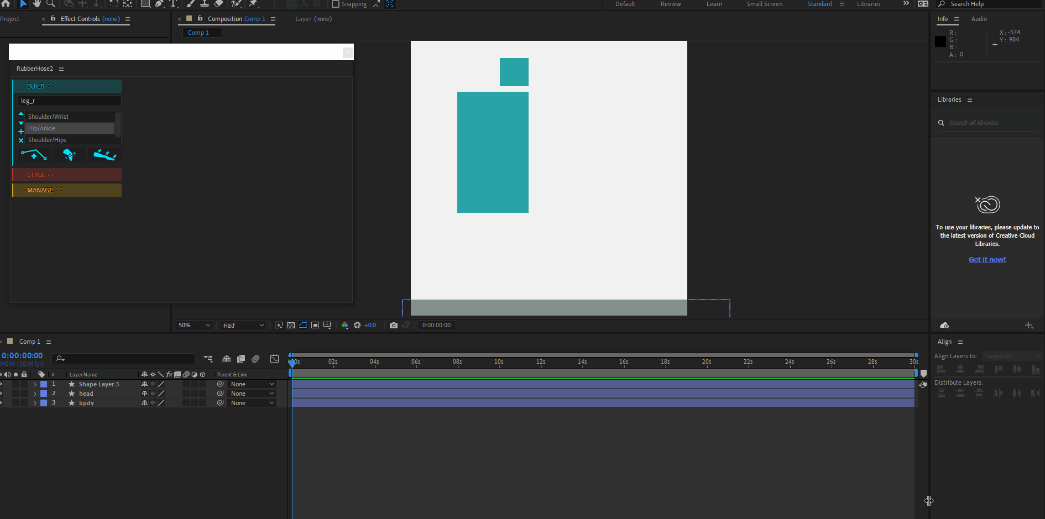1045x519 pixels.
Task: Click the leg_r hose name field
Action: [x=70, y=101]
